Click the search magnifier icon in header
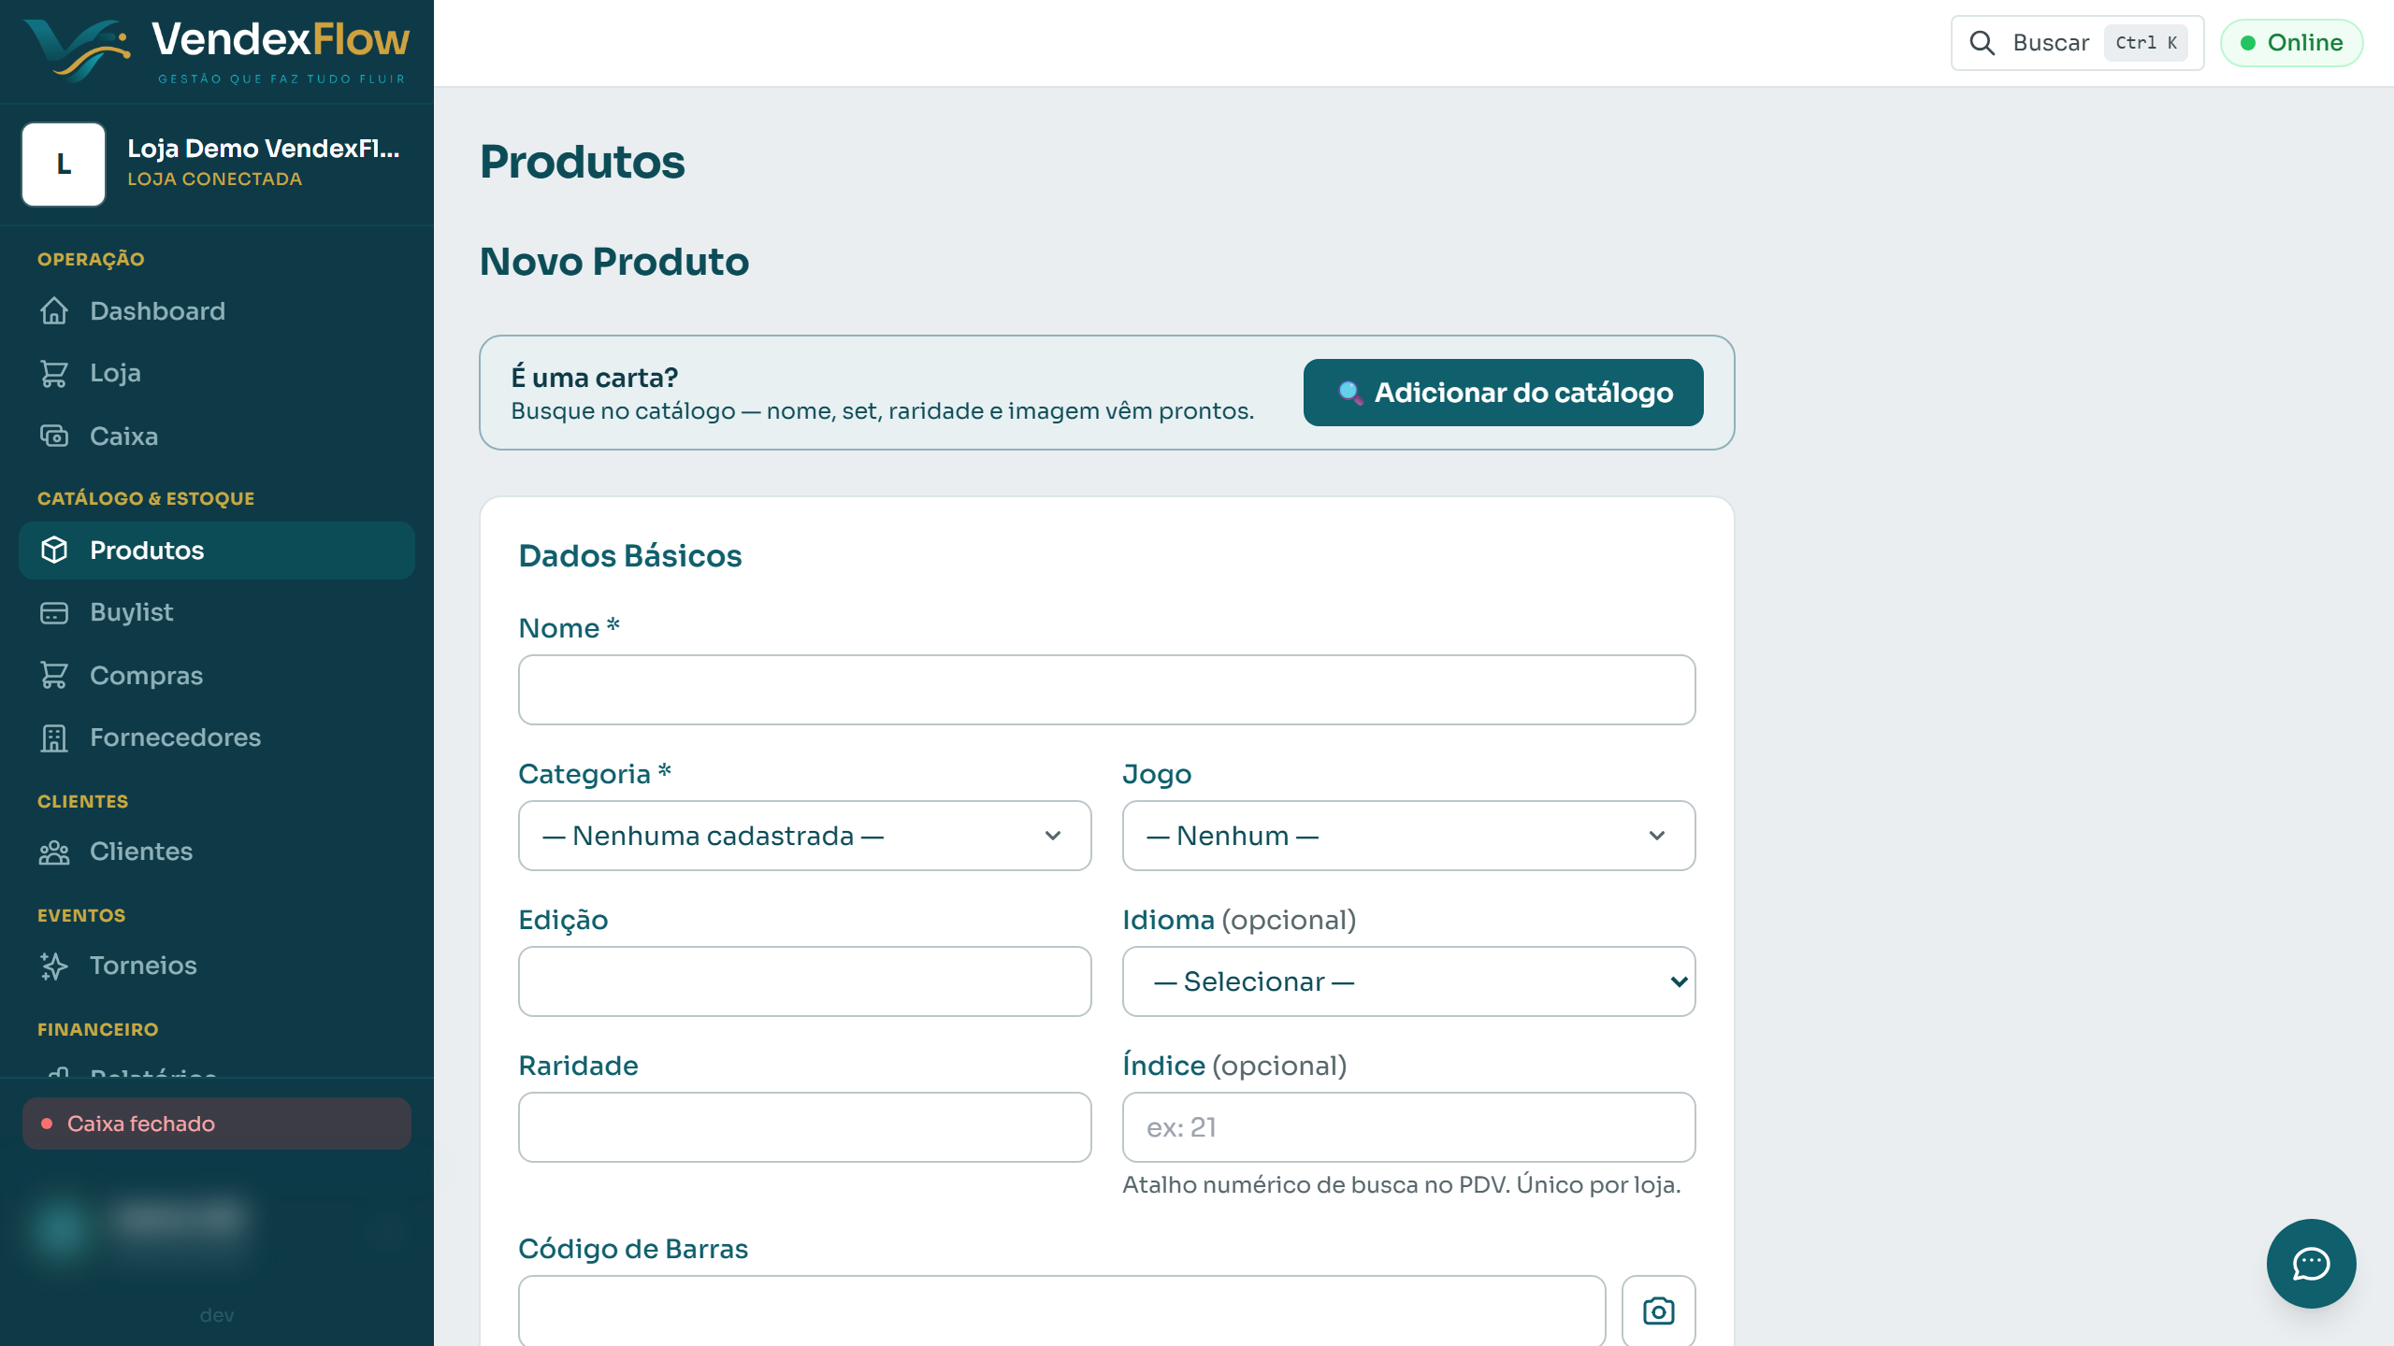 pyautogui.click(x=1982, y=43)
